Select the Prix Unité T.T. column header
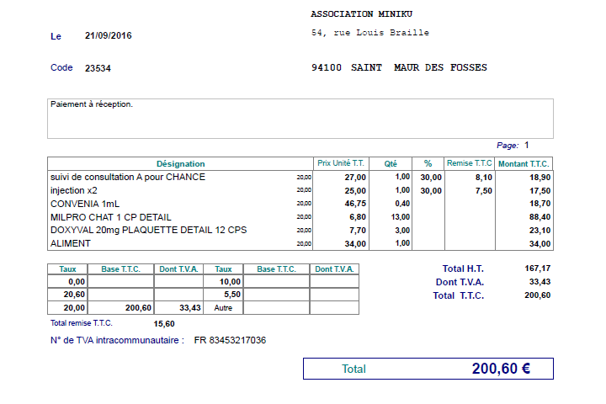This screenshot has width=606, height=404. click(341, 163)
